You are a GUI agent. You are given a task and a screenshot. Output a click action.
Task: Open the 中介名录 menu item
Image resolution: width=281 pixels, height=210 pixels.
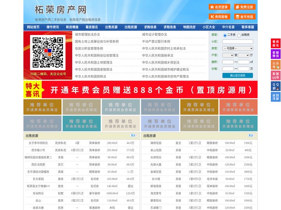228,27
